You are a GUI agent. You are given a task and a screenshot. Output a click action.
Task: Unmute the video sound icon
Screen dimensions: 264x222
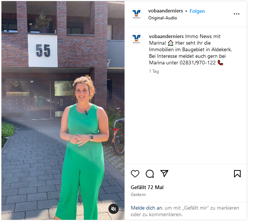(114, 209)
